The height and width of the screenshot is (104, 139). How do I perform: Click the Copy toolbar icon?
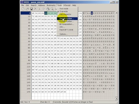[44, 9]
